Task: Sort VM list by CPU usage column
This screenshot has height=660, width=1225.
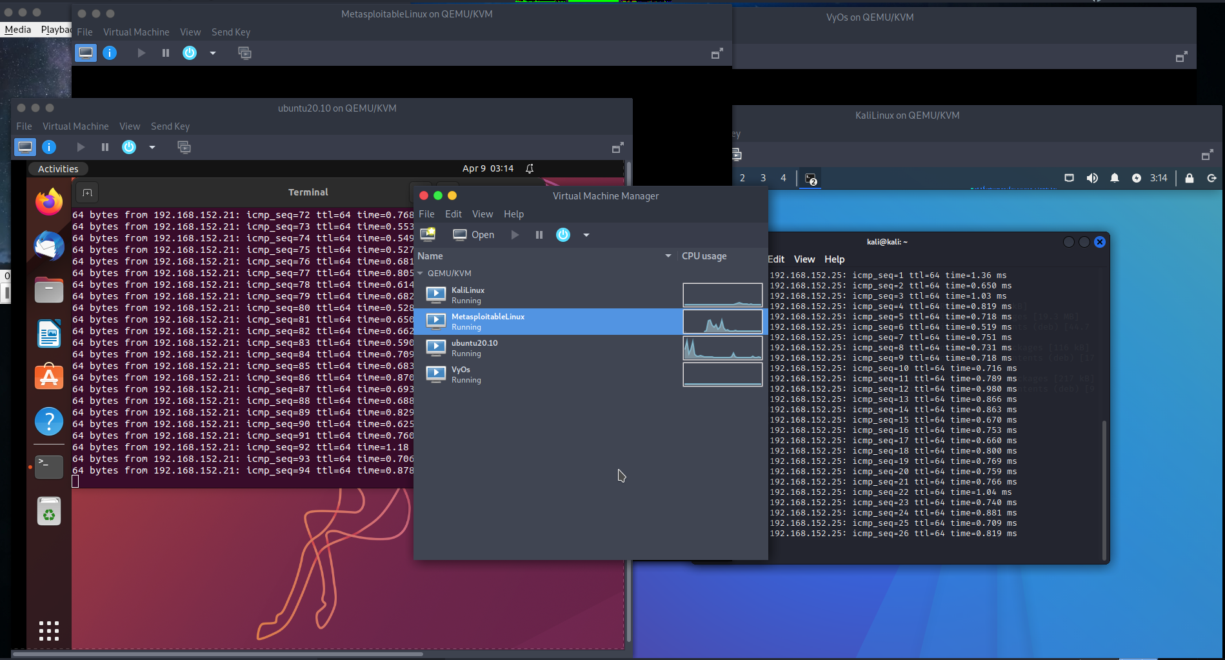Action: tap(722, 256)
